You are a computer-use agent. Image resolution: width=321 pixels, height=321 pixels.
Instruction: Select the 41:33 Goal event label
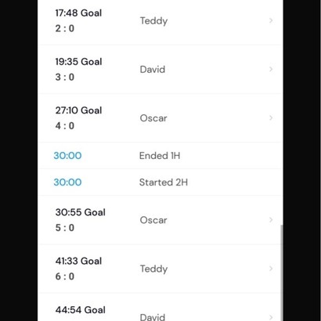[78, 261]
